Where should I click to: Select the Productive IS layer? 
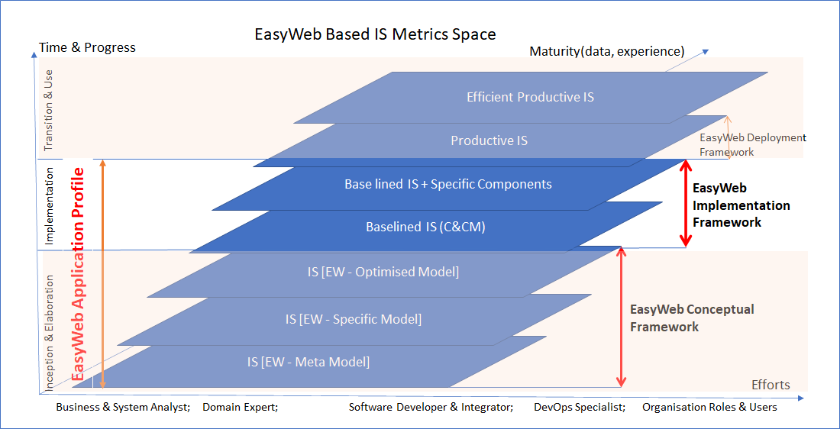(x=489, y=141)
